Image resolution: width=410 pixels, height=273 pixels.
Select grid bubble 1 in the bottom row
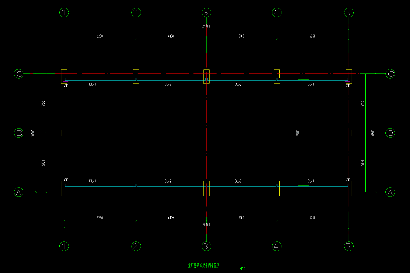pyautogui.click(x=64, y=246)
